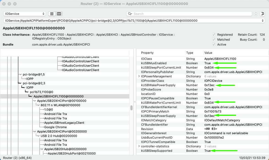Select the IOClass property row
Screen dimensions: 269x160
[202, 59]
